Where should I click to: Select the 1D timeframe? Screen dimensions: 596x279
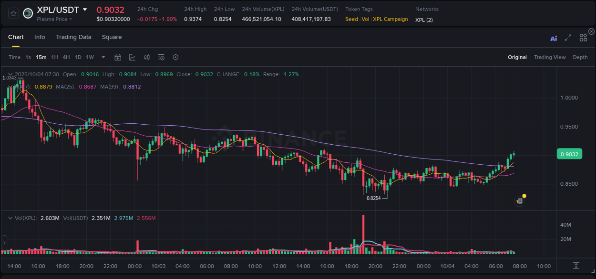pos(78,57)
